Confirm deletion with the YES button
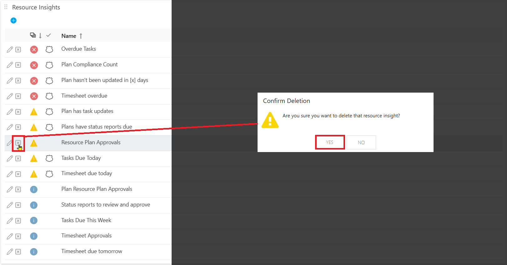The height and width of the screenshot is (265, 507). tap(330, 142)
